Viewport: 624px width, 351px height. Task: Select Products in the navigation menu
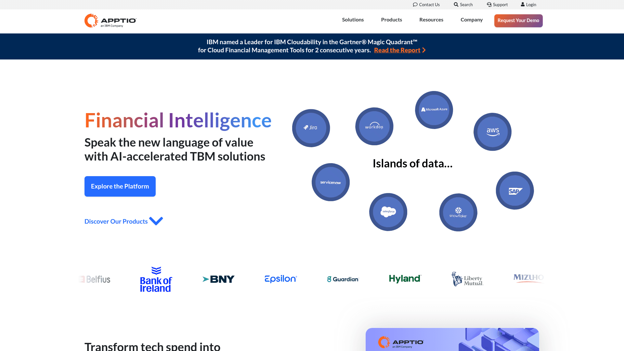391,19
